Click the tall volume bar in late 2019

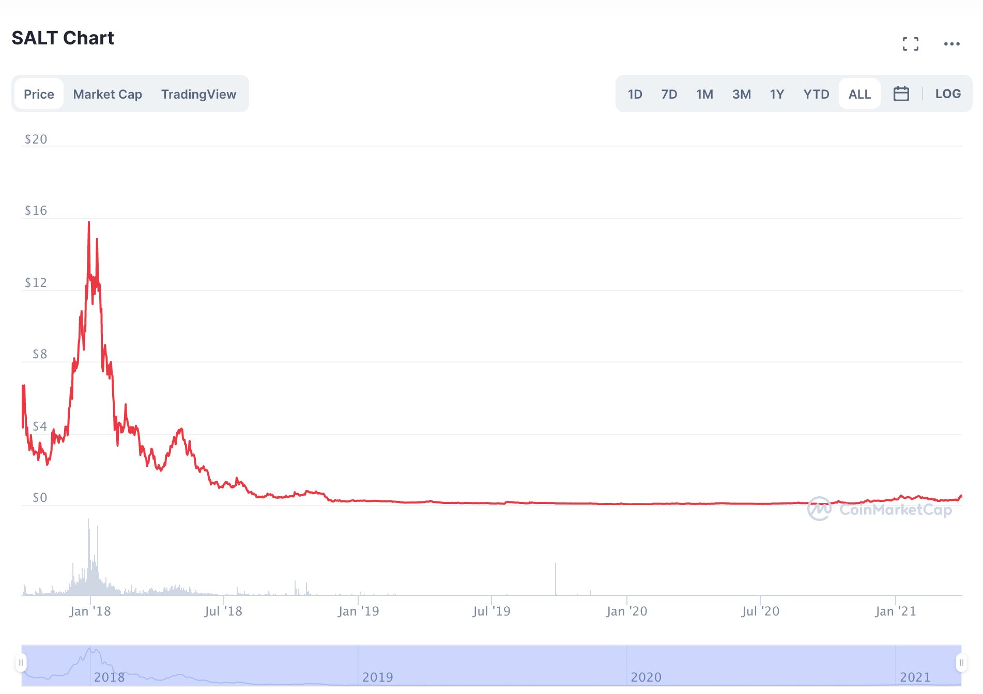556,578
